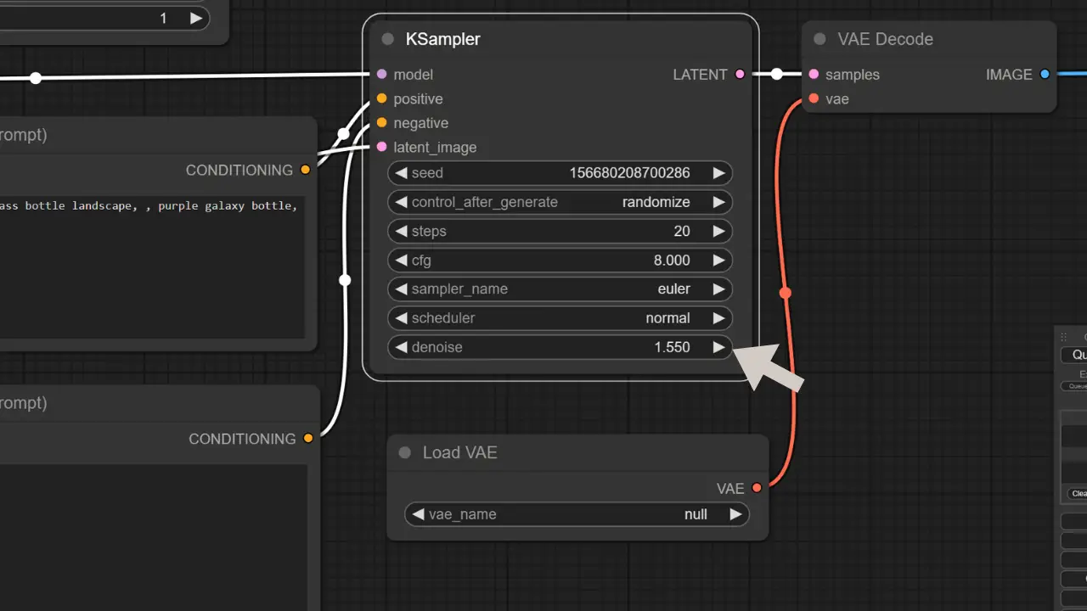1087x611 pixels.
Task: Edit the seed value 156680208700286
Action: (629, 173)
